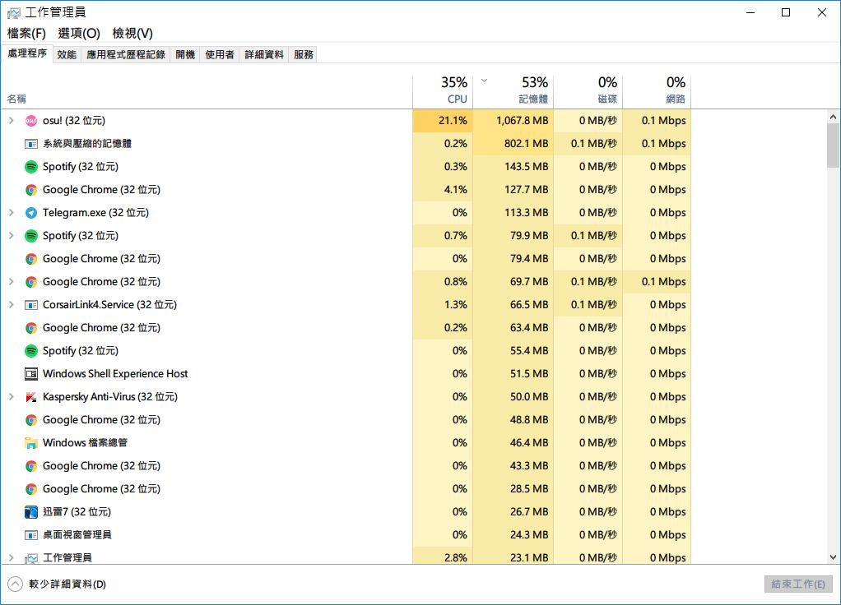841x605 pixels.
Task: Switch to the 效能 tab
Action: pyautogui.click(x=67, y=55)
